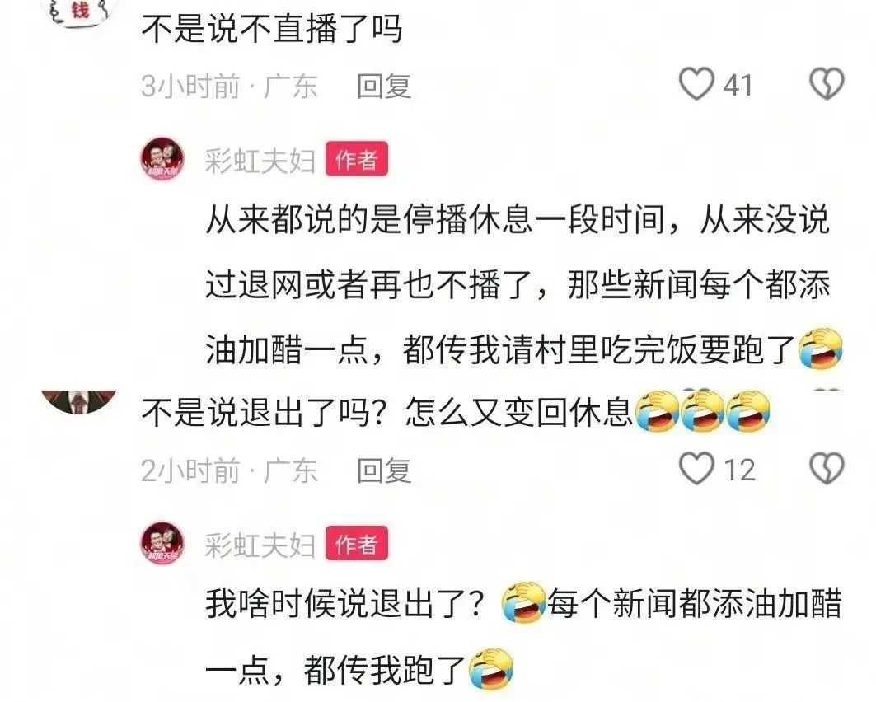
Task: Open the second commenter's dark avatar
Action: point(79,402)
